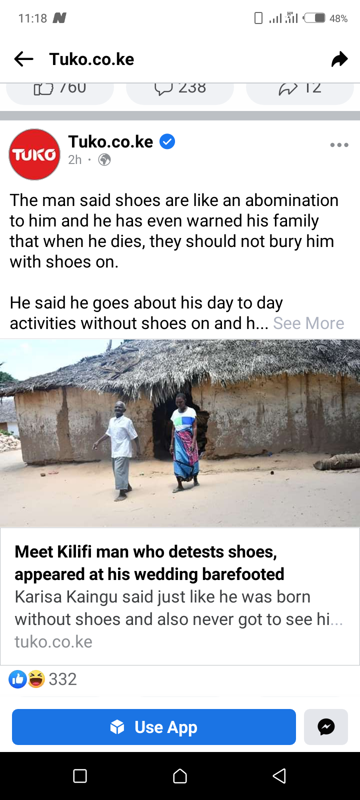Open the Tuko.co.ke page name link
Screen dimensions: 360x800
coord(110,142)
